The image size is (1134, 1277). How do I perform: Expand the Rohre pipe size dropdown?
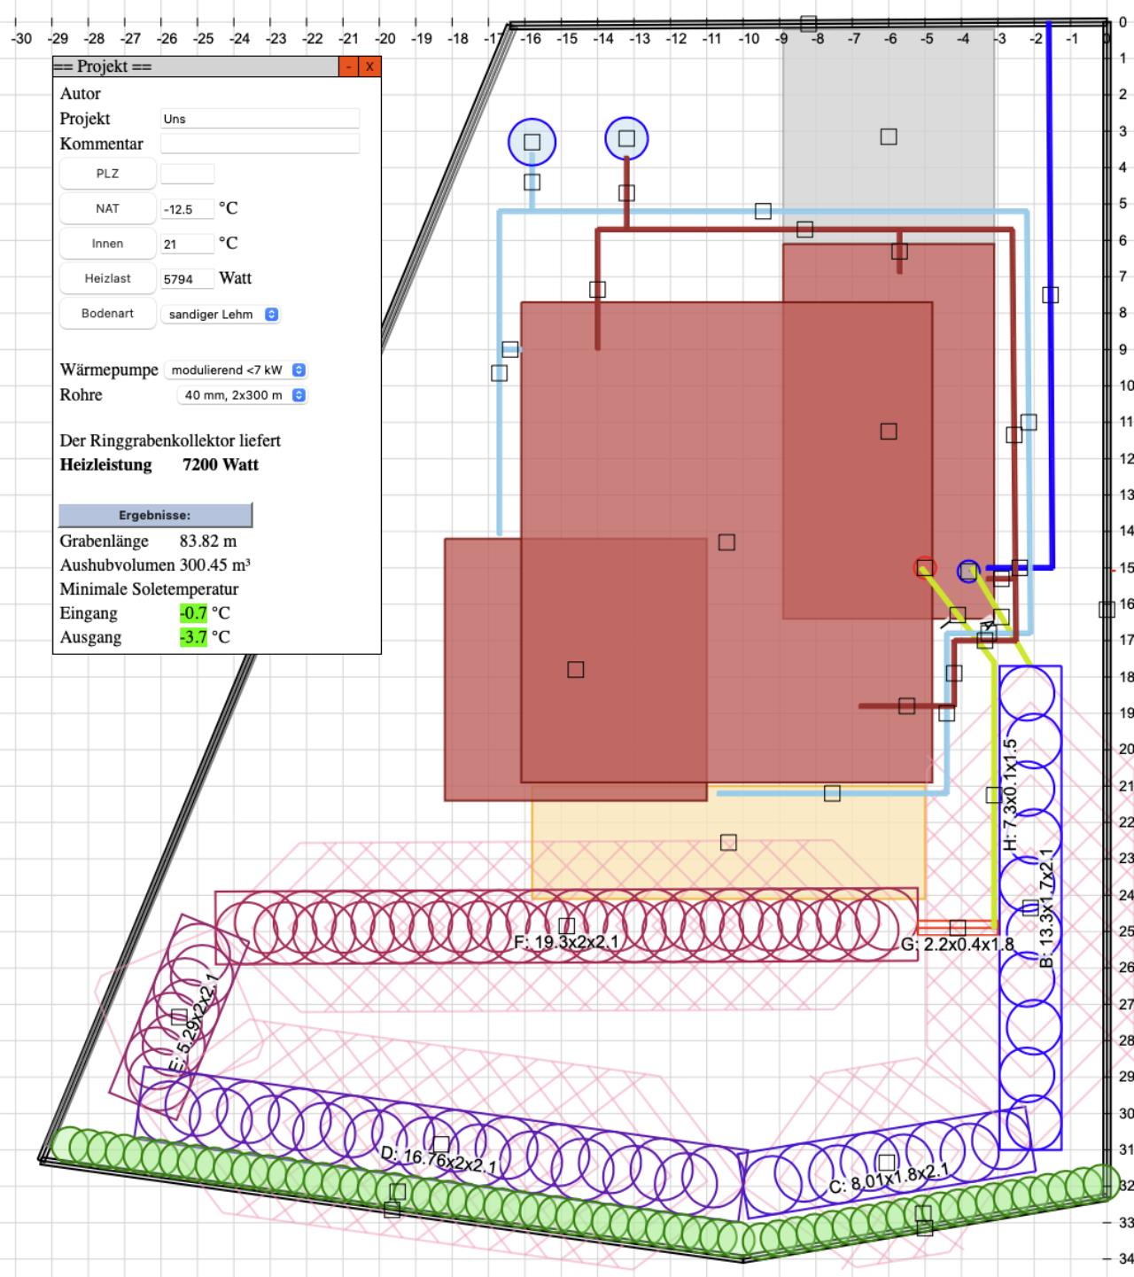click(x=244, y=395)
